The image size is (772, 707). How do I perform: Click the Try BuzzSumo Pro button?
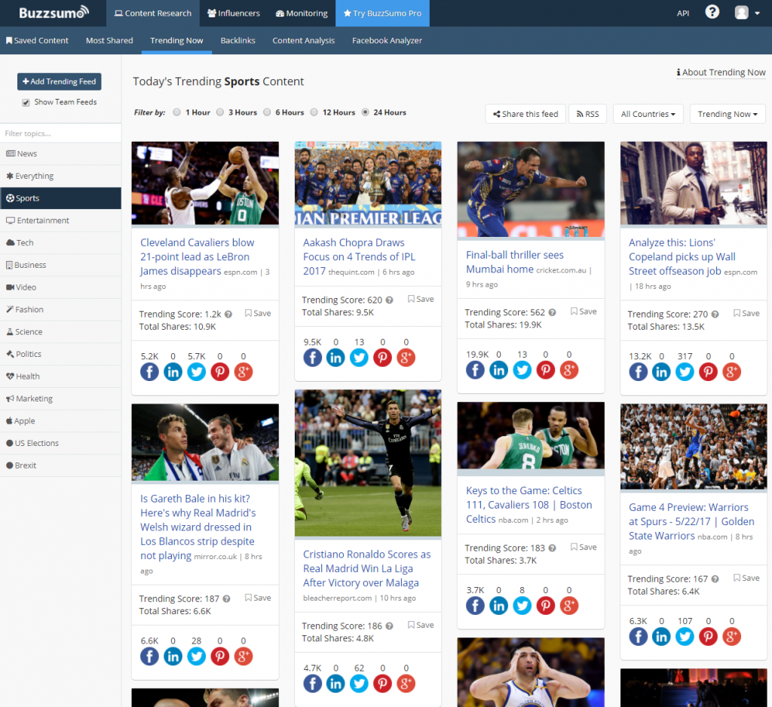(x=382, y=14)
